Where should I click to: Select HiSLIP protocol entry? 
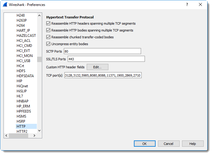point(22,91)
